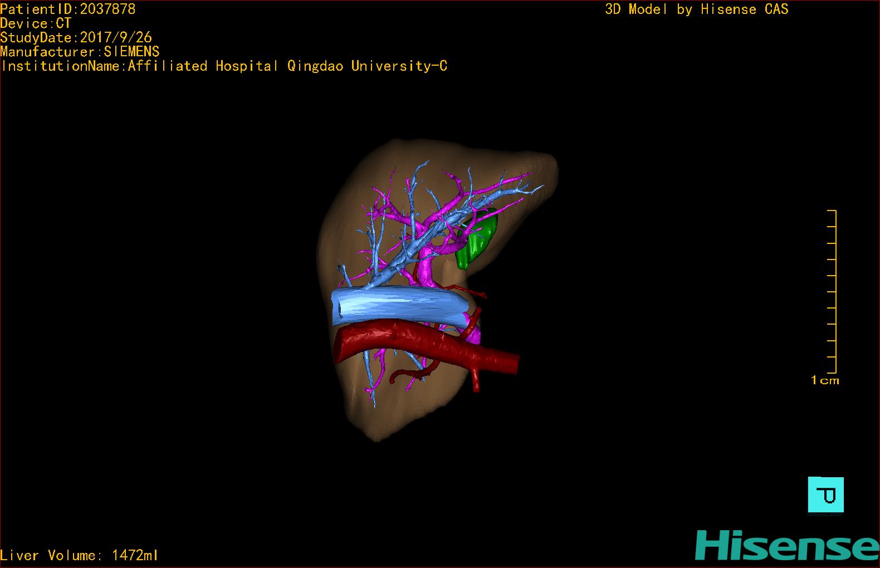Image resolution: width=880 pixels, height=568 pixels.
Task: Click the 3D Model by Hisense CAS text
Action: pos(697,9)
